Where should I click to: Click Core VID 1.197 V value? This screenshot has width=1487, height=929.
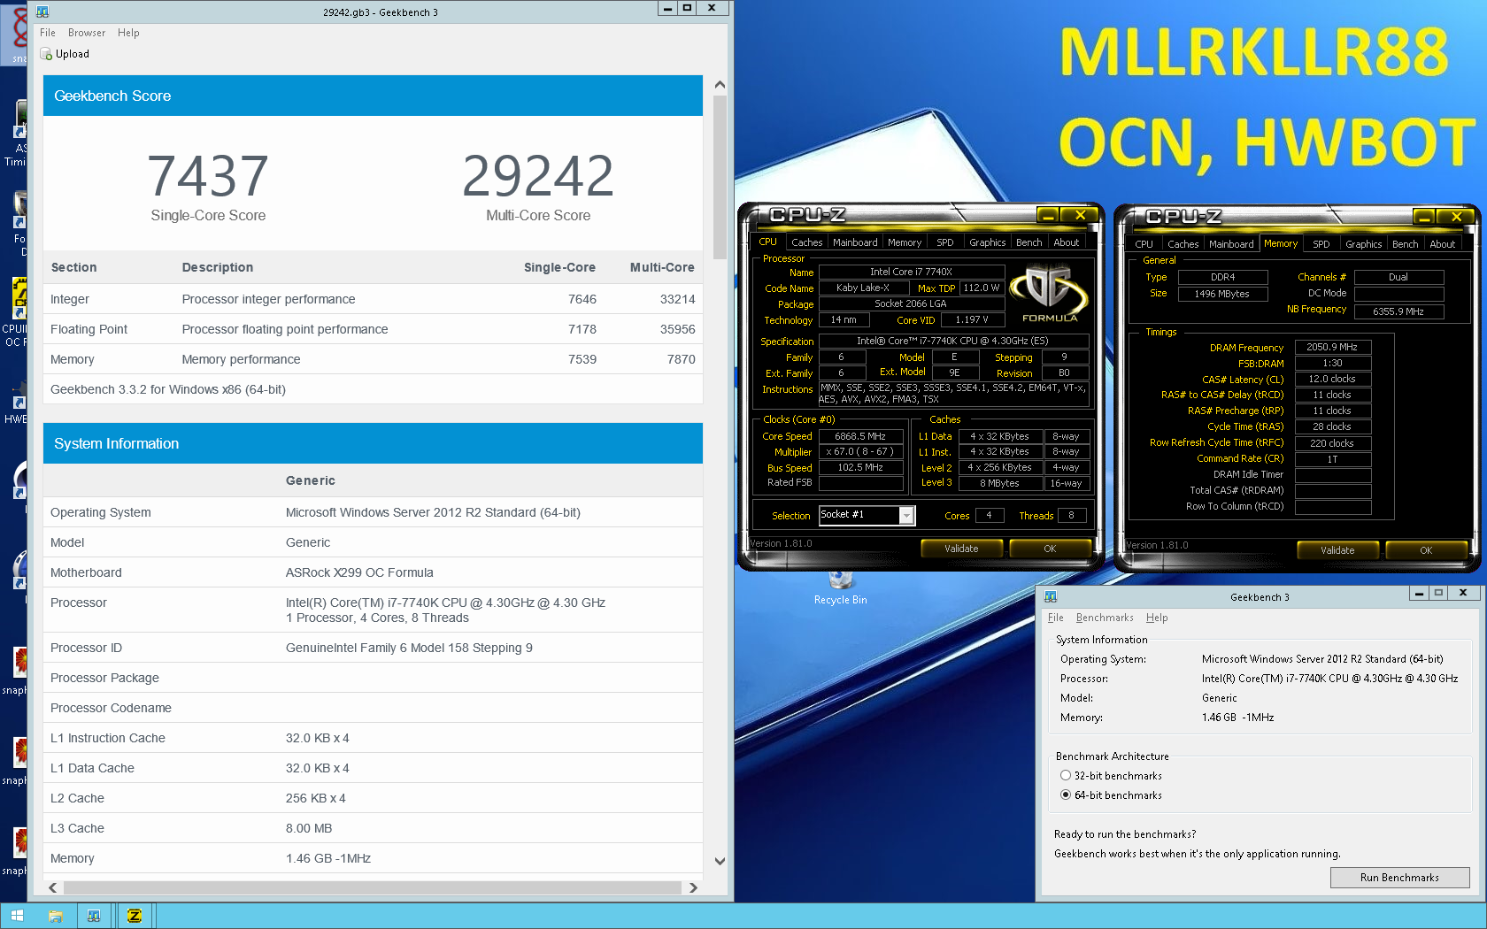point(972,319)
